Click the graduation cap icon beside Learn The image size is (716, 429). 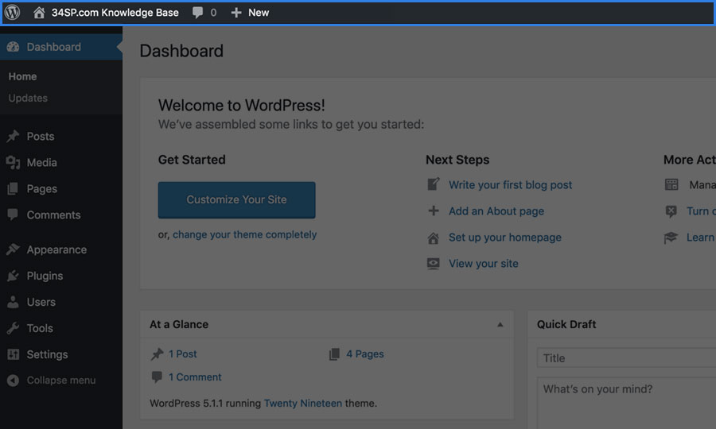click(671, 238)
